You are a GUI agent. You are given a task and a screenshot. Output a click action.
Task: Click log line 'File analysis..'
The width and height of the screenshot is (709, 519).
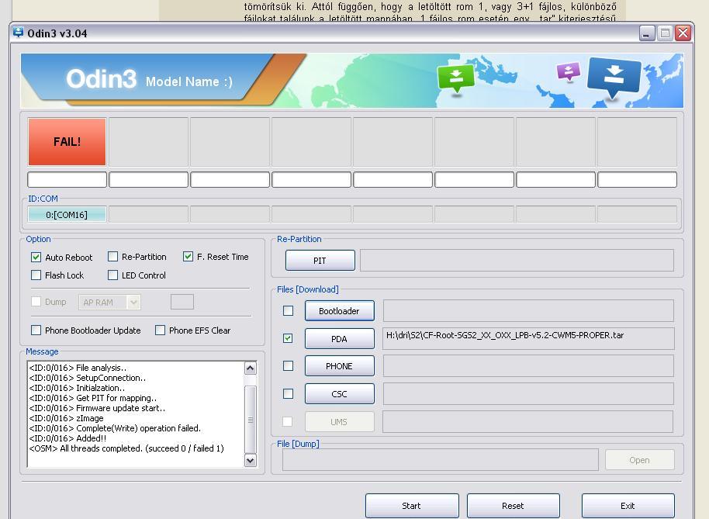point(78,368)
